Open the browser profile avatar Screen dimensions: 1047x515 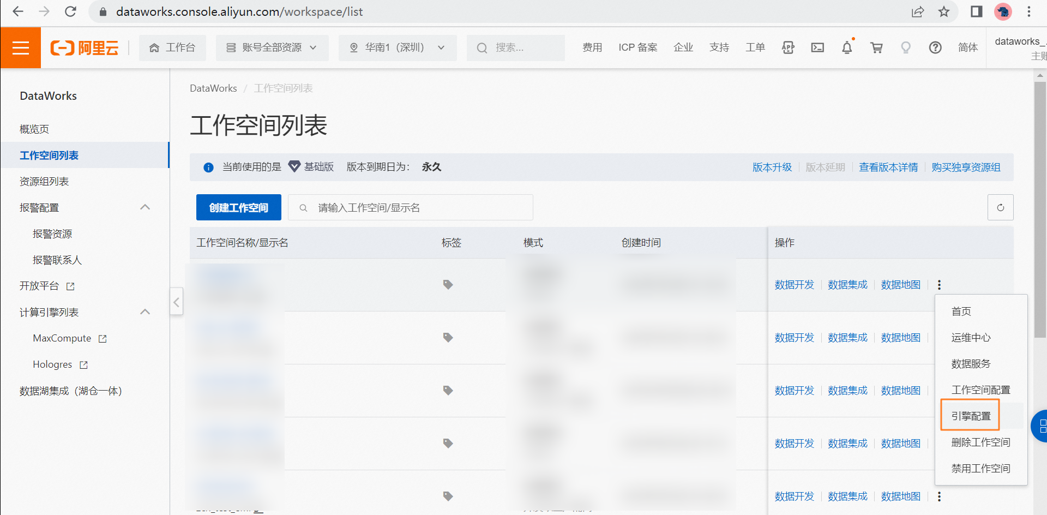coord(1003,11)
